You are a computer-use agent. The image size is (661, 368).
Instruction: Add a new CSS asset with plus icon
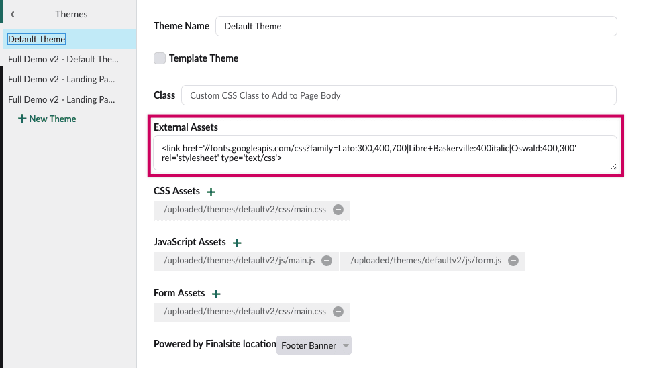[212, 192]
